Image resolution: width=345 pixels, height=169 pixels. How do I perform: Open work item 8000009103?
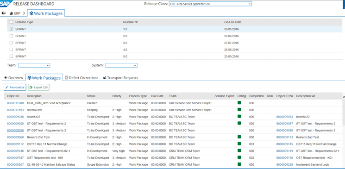[284, 137]
